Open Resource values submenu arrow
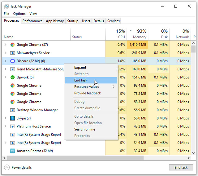 pyautogui.click(x=114, y=87)
